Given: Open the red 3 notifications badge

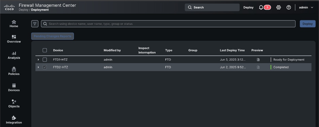Looking at the screenshot, I should click(x=267, y=7).
